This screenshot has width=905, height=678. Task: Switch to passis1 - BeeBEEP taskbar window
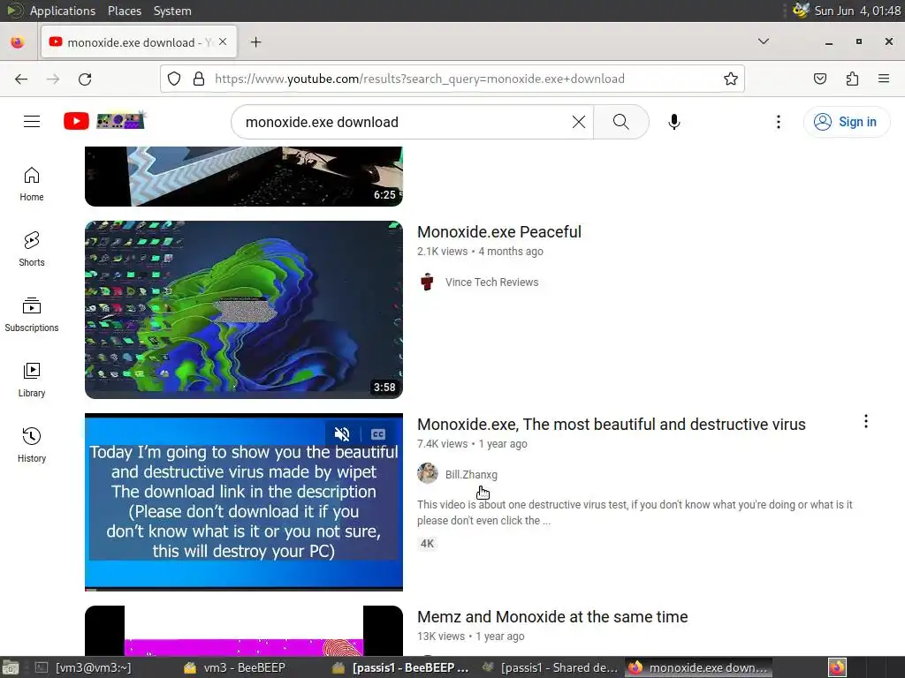[x=402, y=667]
